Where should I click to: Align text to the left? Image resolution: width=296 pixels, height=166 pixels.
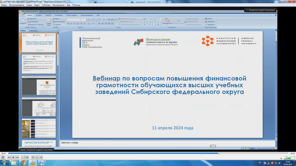pos(99,24)
